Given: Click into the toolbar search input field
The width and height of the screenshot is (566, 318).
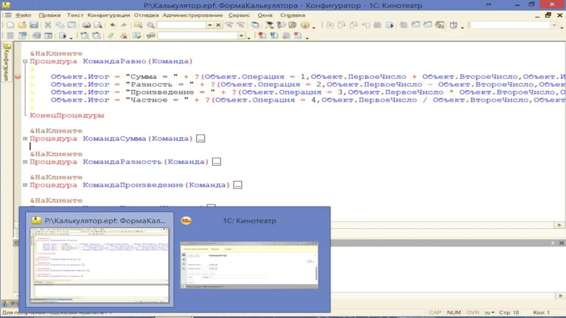Looking at the screenshot, I should [x=181, y=25].
